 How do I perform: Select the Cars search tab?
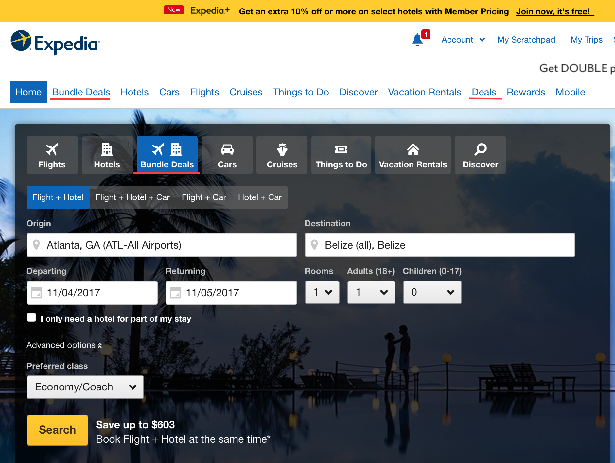tap(227, 155)
